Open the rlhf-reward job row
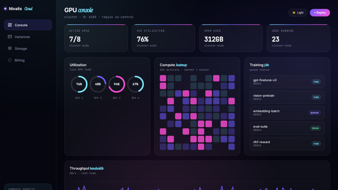The height and width of the screenshot is (190, 338). [287, 144]
